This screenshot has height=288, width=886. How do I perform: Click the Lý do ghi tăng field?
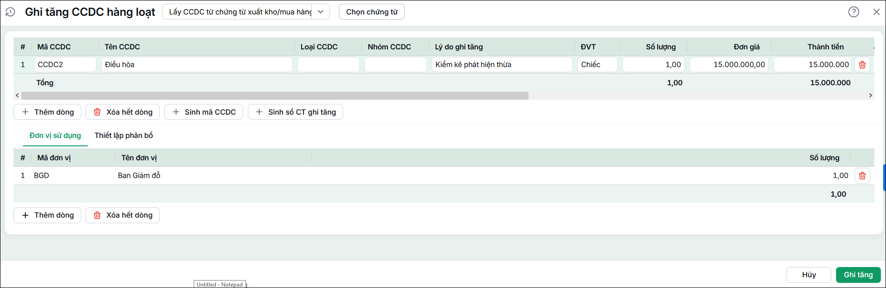click(502, 65)
